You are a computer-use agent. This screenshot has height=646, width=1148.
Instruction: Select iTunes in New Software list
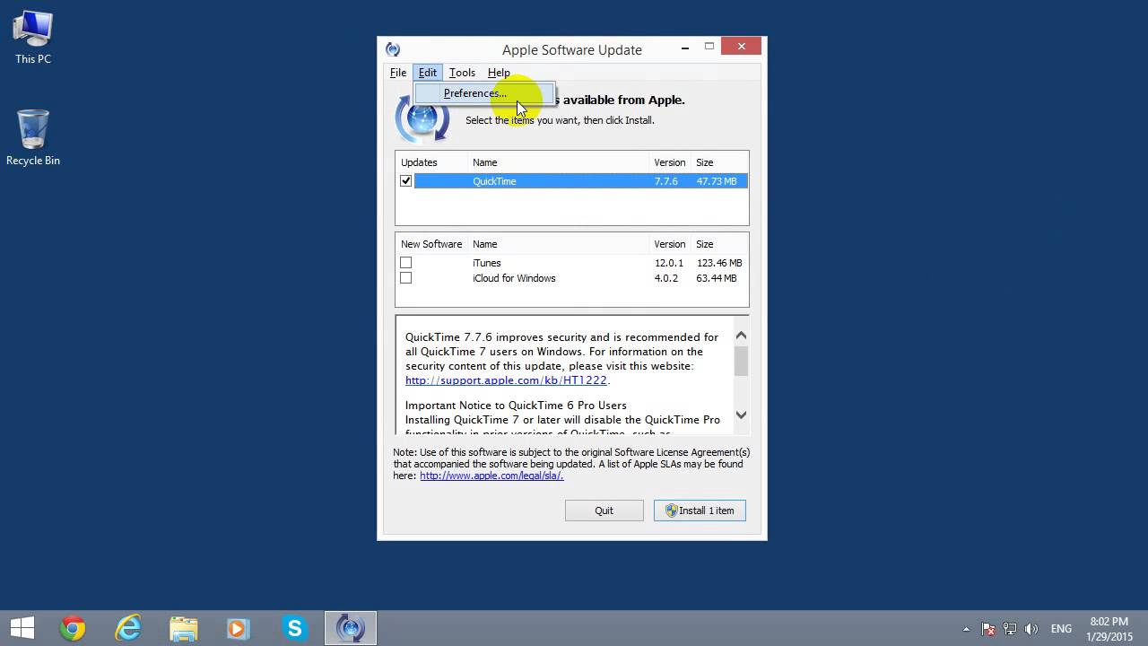coord(487,263)
